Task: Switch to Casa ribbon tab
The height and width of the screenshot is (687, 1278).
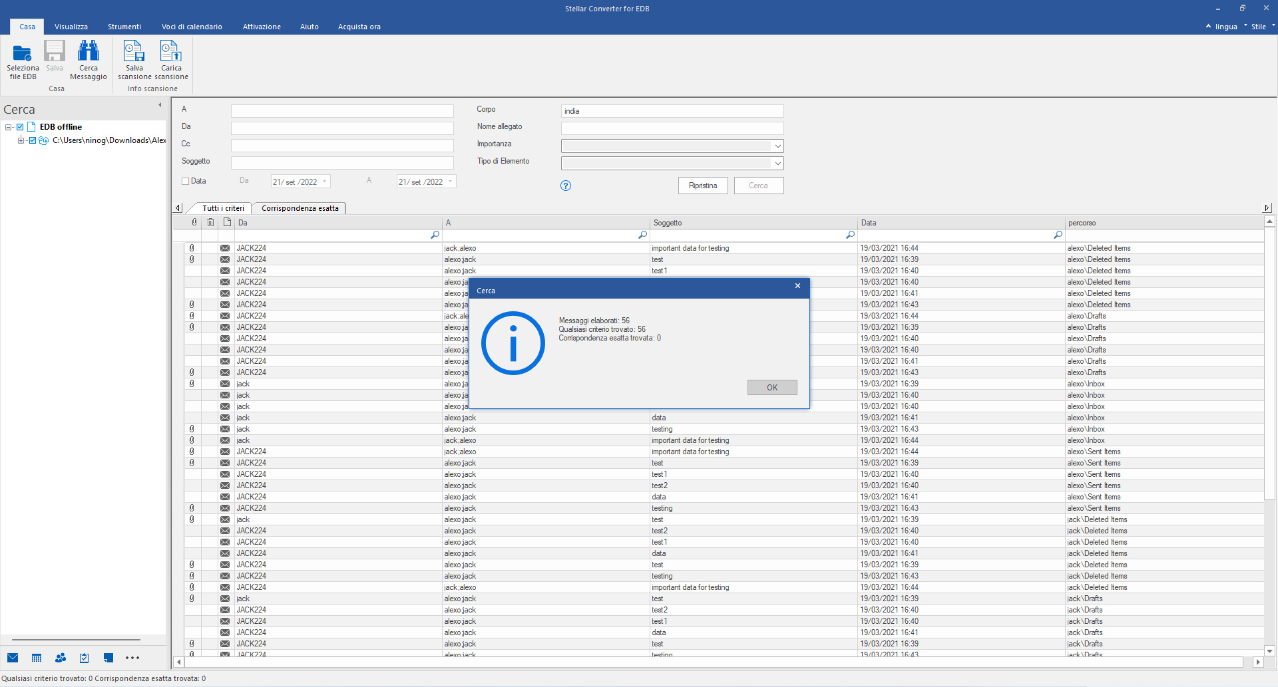Action: (x=27, y=27)
